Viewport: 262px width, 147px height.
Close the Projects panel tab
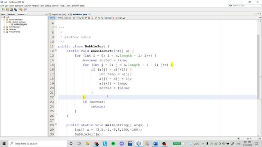click(x=26, y=15)
